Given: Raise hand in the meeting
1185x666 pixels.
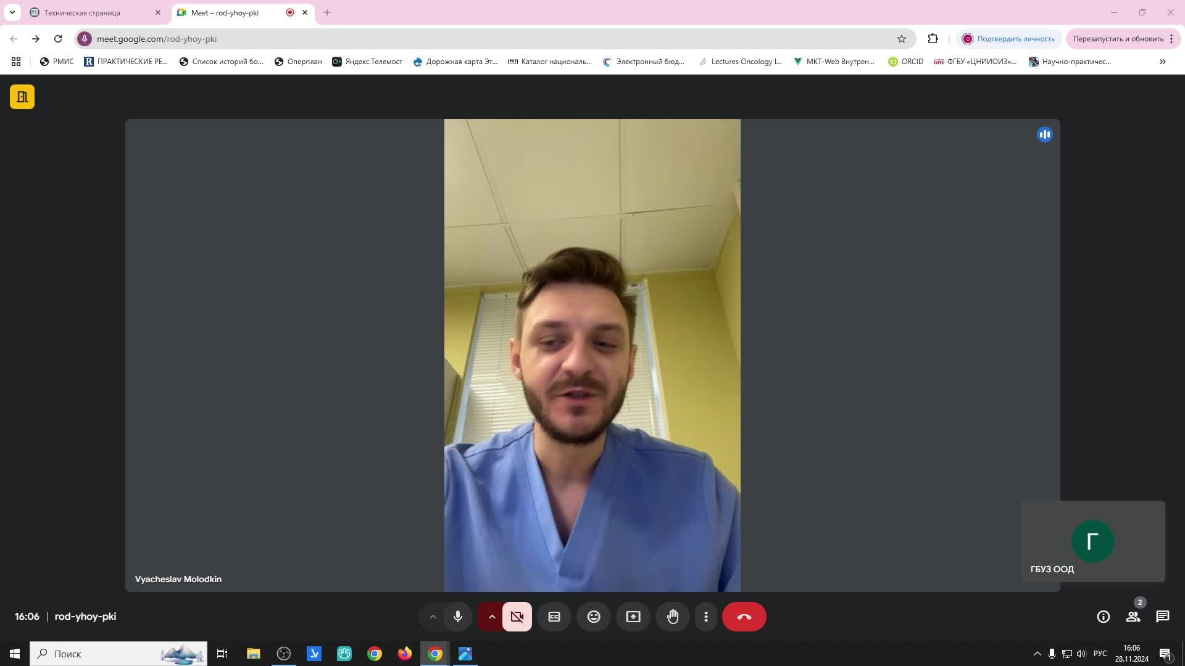Looking at the screenshot, I should pyautogui.click(x=672, y=617).
